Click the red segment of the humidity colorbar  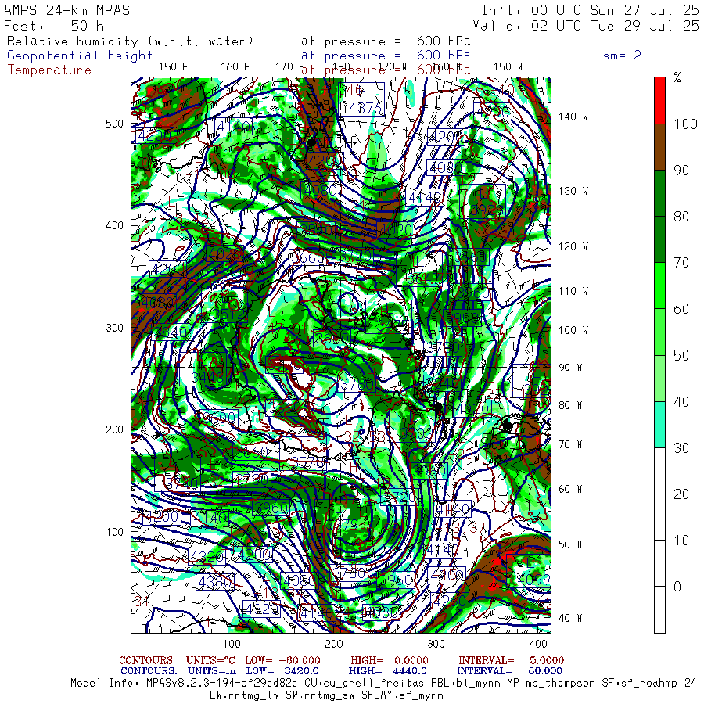click(659, 101)
